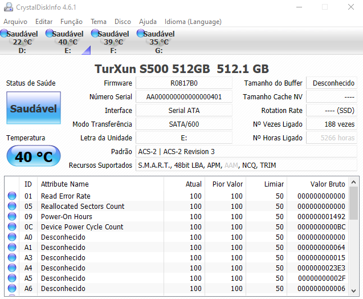This screenshot has width=363, height=299.
Task: Click the status orb in the A0 row
Action: (12, 237)
